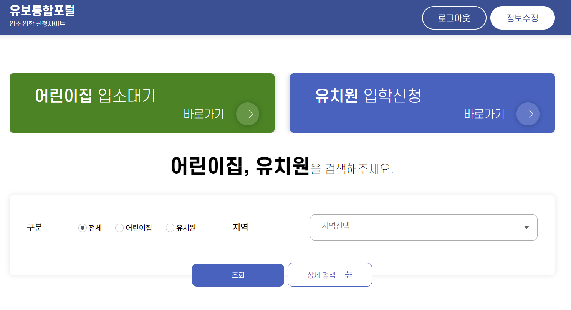Click the filter sliders icon in 상세 검색

tap(349, 275)
